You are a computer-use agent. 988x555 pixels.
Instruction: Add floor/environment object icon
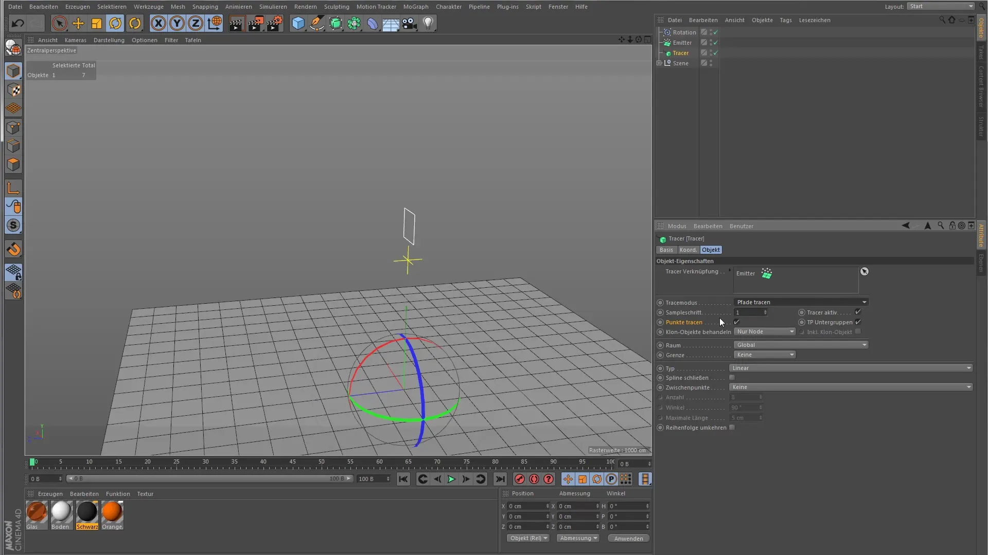[391, 23]
